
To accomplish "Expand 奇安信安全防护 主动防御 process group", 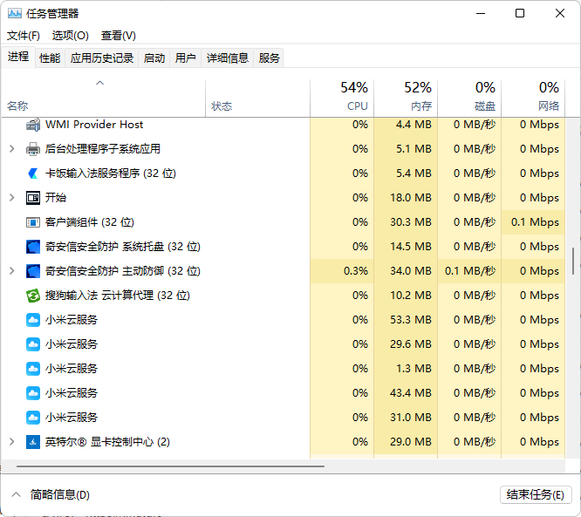I will tap(12, 271).
